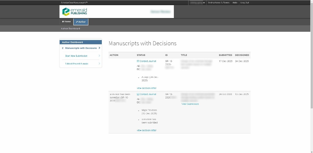Open the Help menu item
The height and width of the screenshot is (153, 313).
coord(235,3)
